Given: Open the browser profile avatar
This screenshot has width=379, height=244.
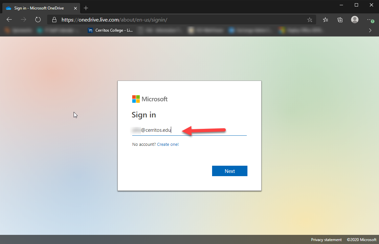Looking at the screenshot, I should click(354, 20).
